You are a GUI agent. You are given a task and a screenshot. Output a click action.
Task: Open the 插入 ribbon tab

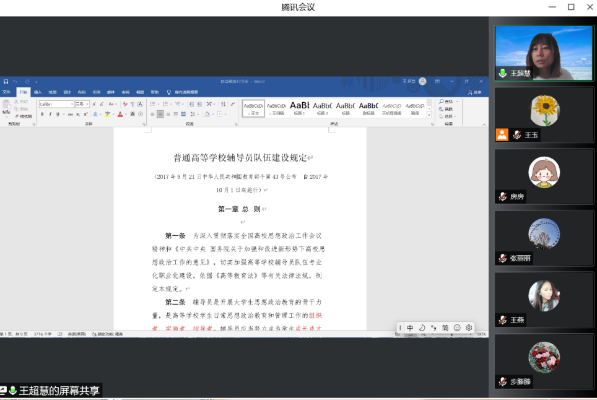point(38,92)
